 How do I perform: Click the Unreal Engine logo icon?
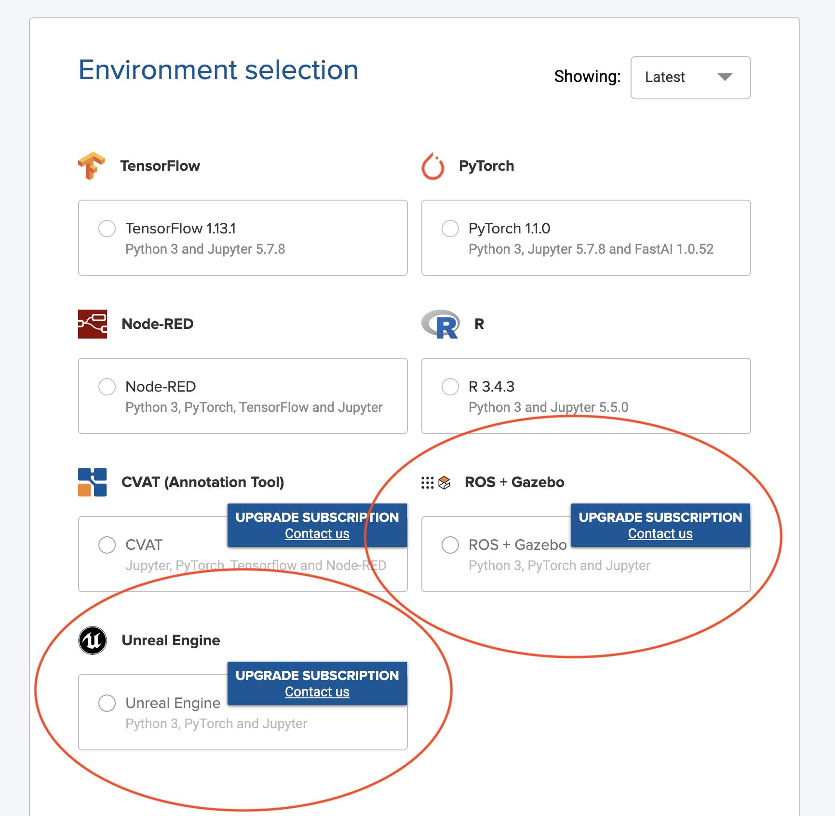click(93, 640)
